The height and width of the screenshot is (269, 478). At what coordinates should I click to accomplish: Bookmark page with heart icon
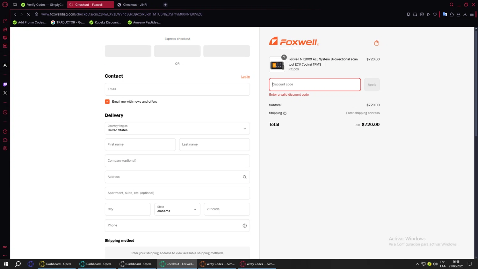[x=435, y=14]
